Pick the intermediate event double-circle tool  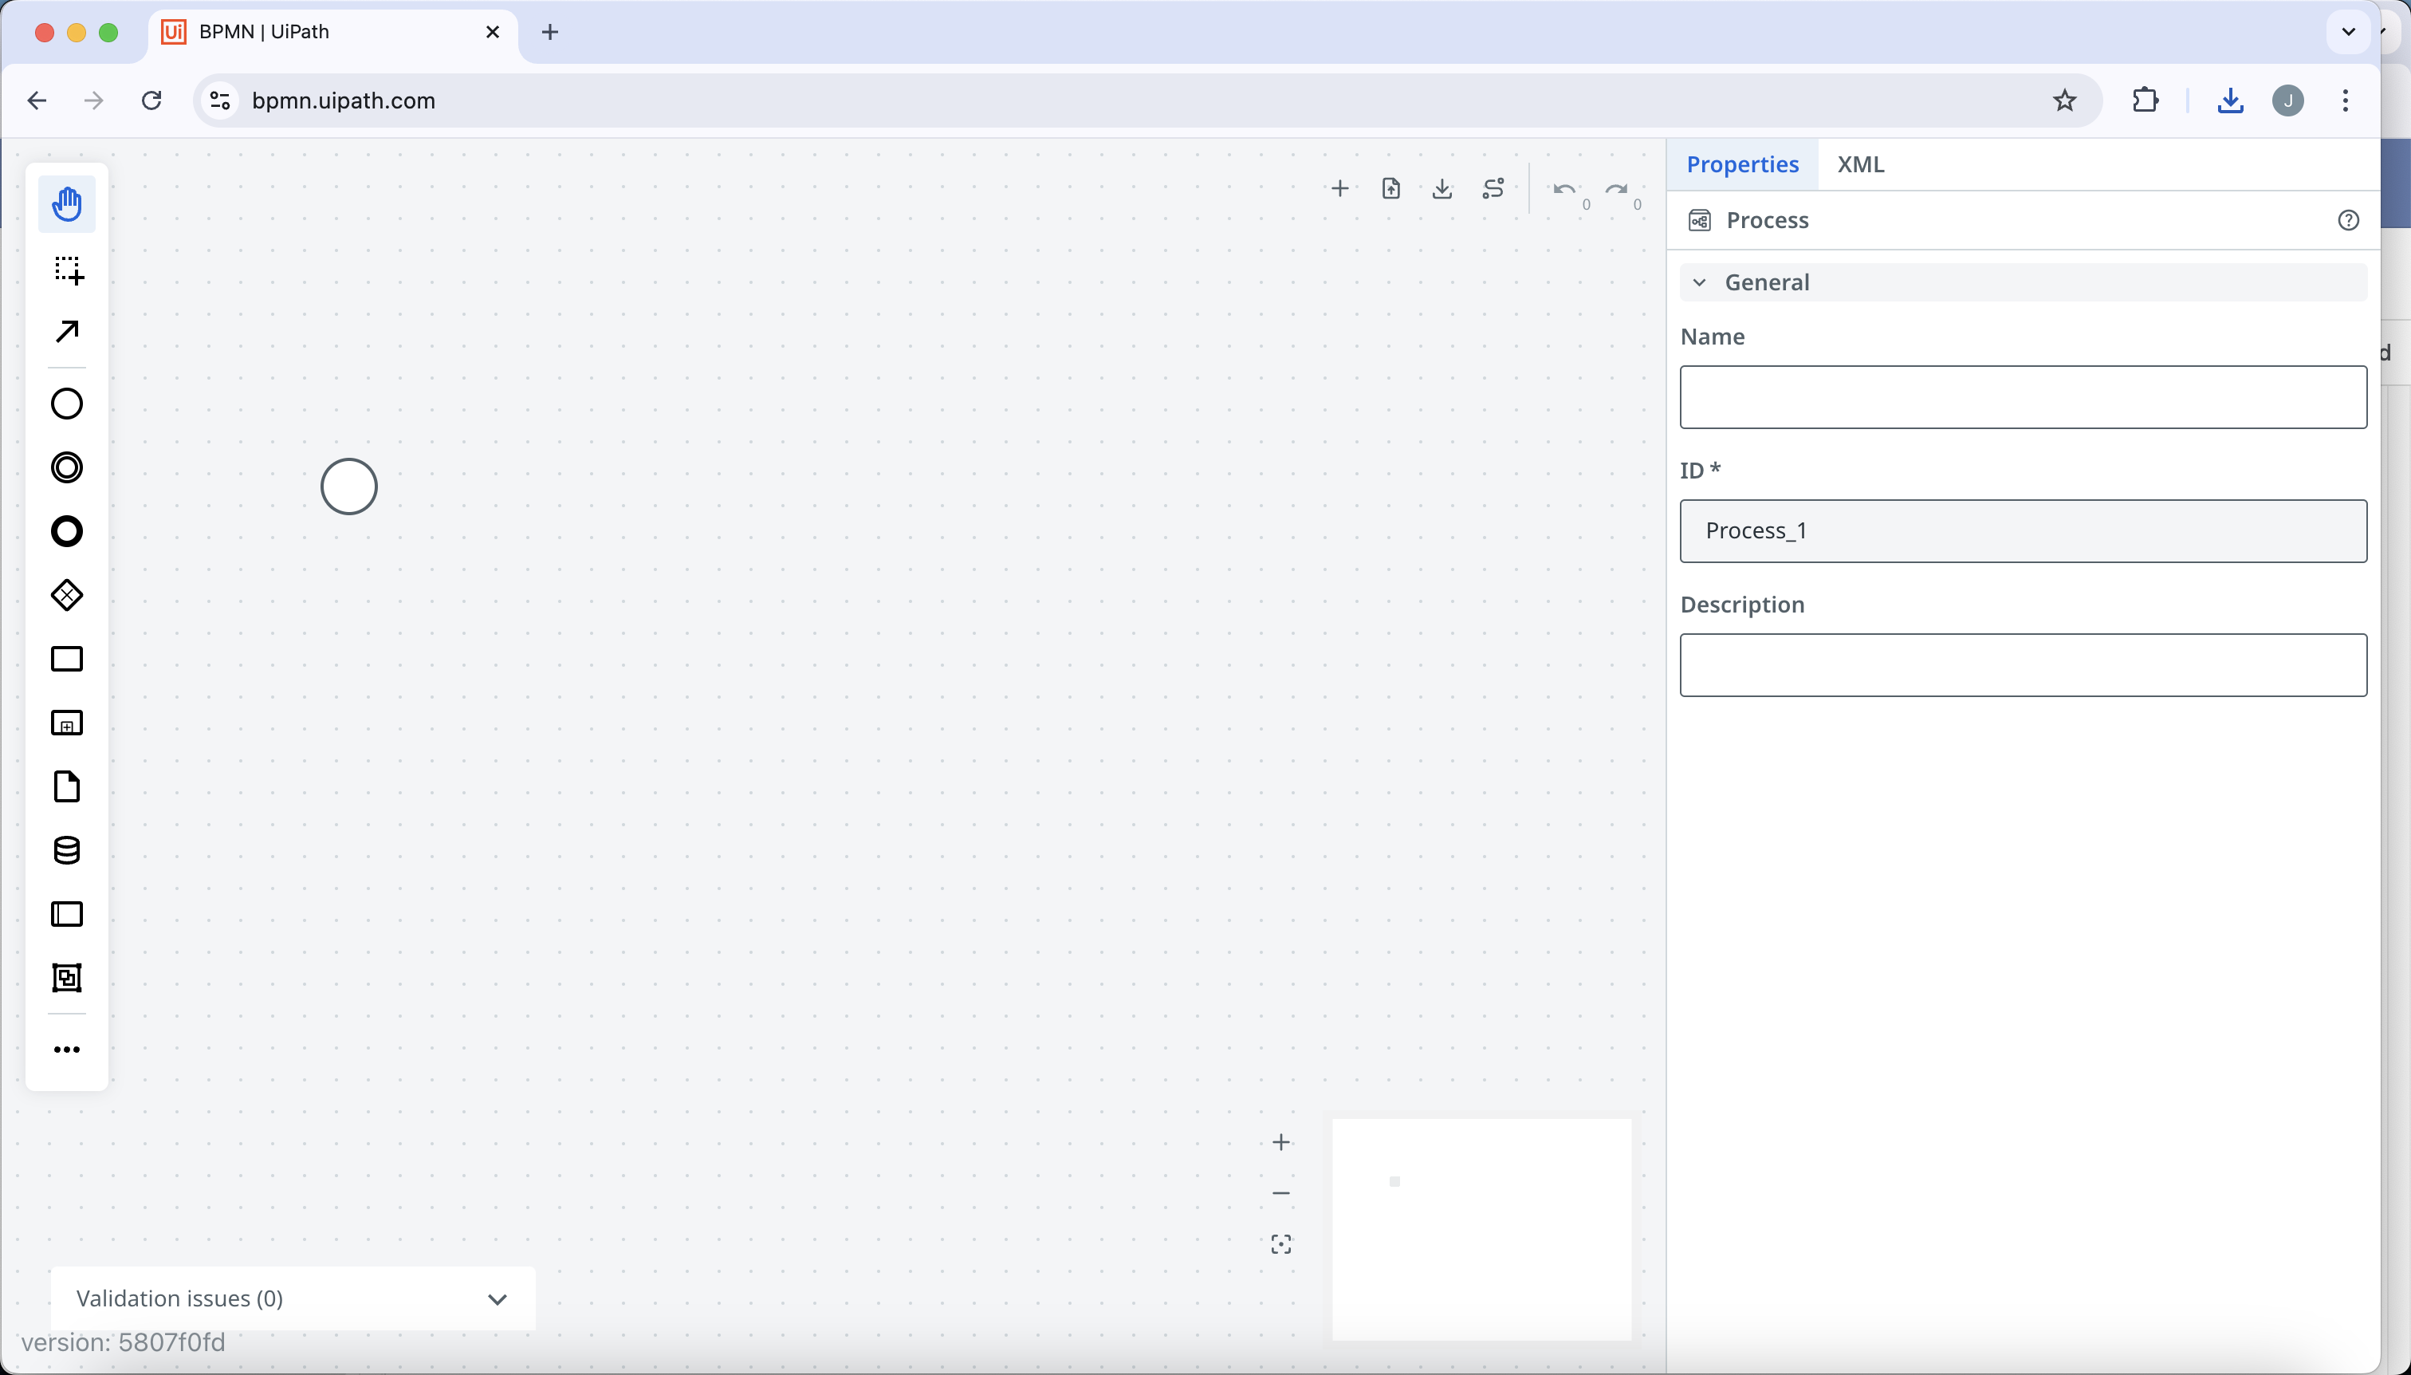click(67, 467)
